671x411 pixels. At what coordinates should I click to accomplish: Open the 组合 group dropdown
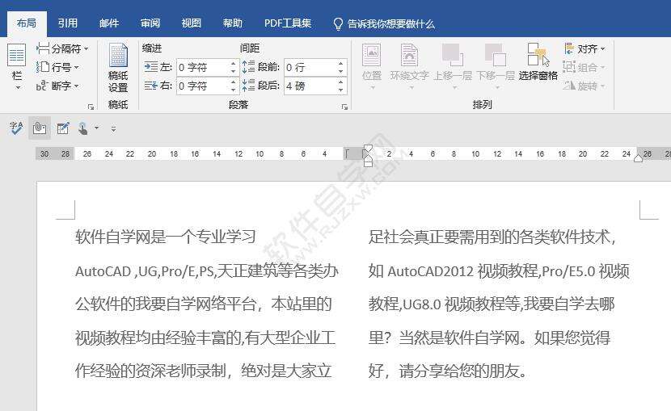click(x=584, y=67)
